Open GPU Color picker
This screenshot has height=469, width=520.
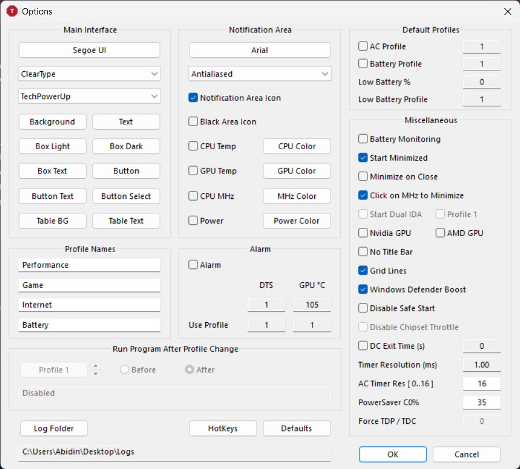(297, 171)
